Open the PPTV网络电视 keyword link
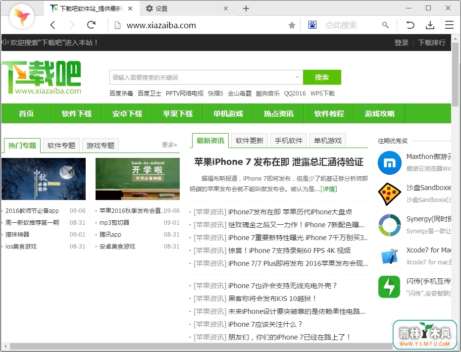Screen dimensions: 461x352 pos(185,94)
